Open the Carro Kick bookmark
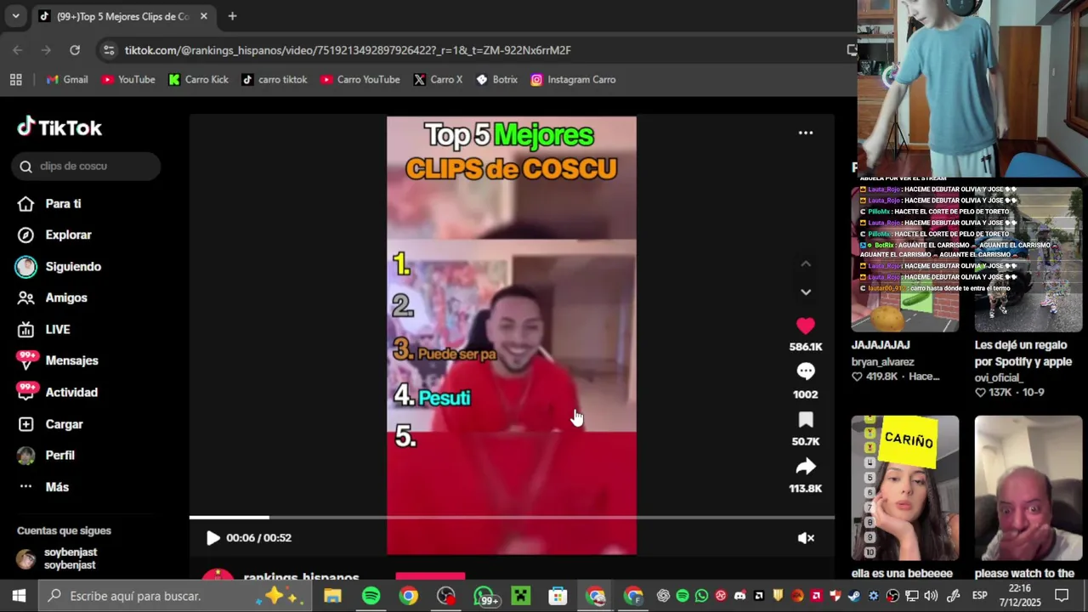 coord(198,79)
